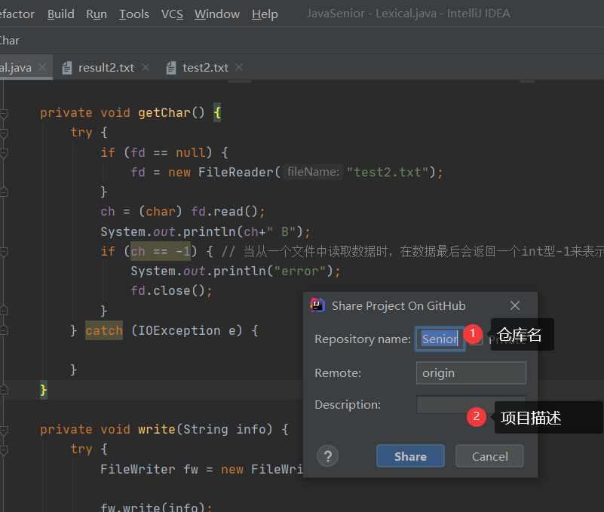Image resolution: width=604 pixels, height=512 pixels.
Task: Open the Window menu
Action: (x=217, y=14)
